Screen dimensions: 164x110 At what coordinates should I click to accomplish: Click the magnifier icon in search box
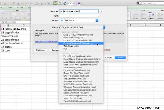pos(138,3)
